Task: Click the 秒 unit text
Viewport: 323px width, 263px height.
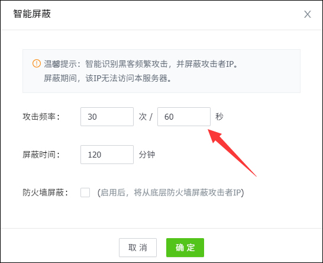Action: pos(219,117)
